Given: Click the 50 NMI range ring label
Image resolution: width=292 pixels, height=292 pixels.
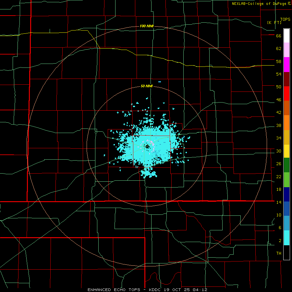Looking at the screenshot, I should [x=147, y=86].
